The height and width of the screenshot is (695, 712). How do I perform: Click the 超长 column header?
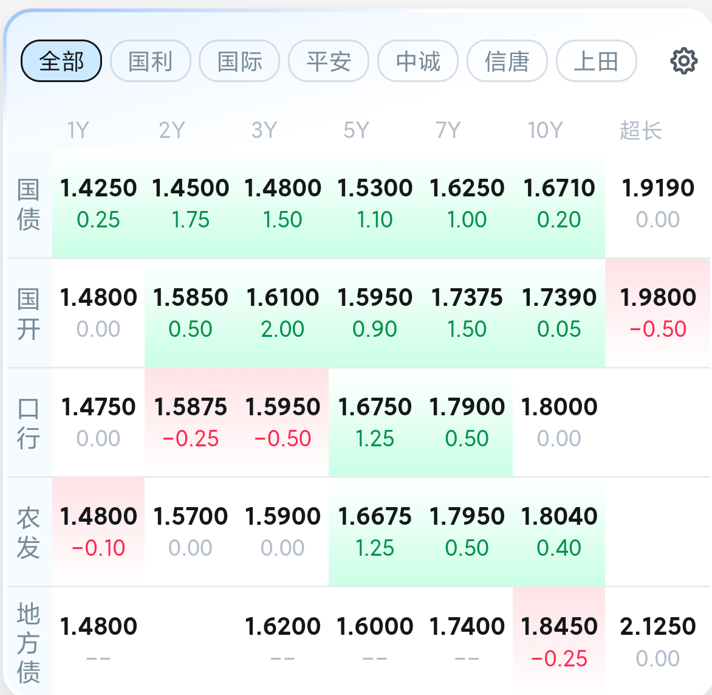[640, 130]
